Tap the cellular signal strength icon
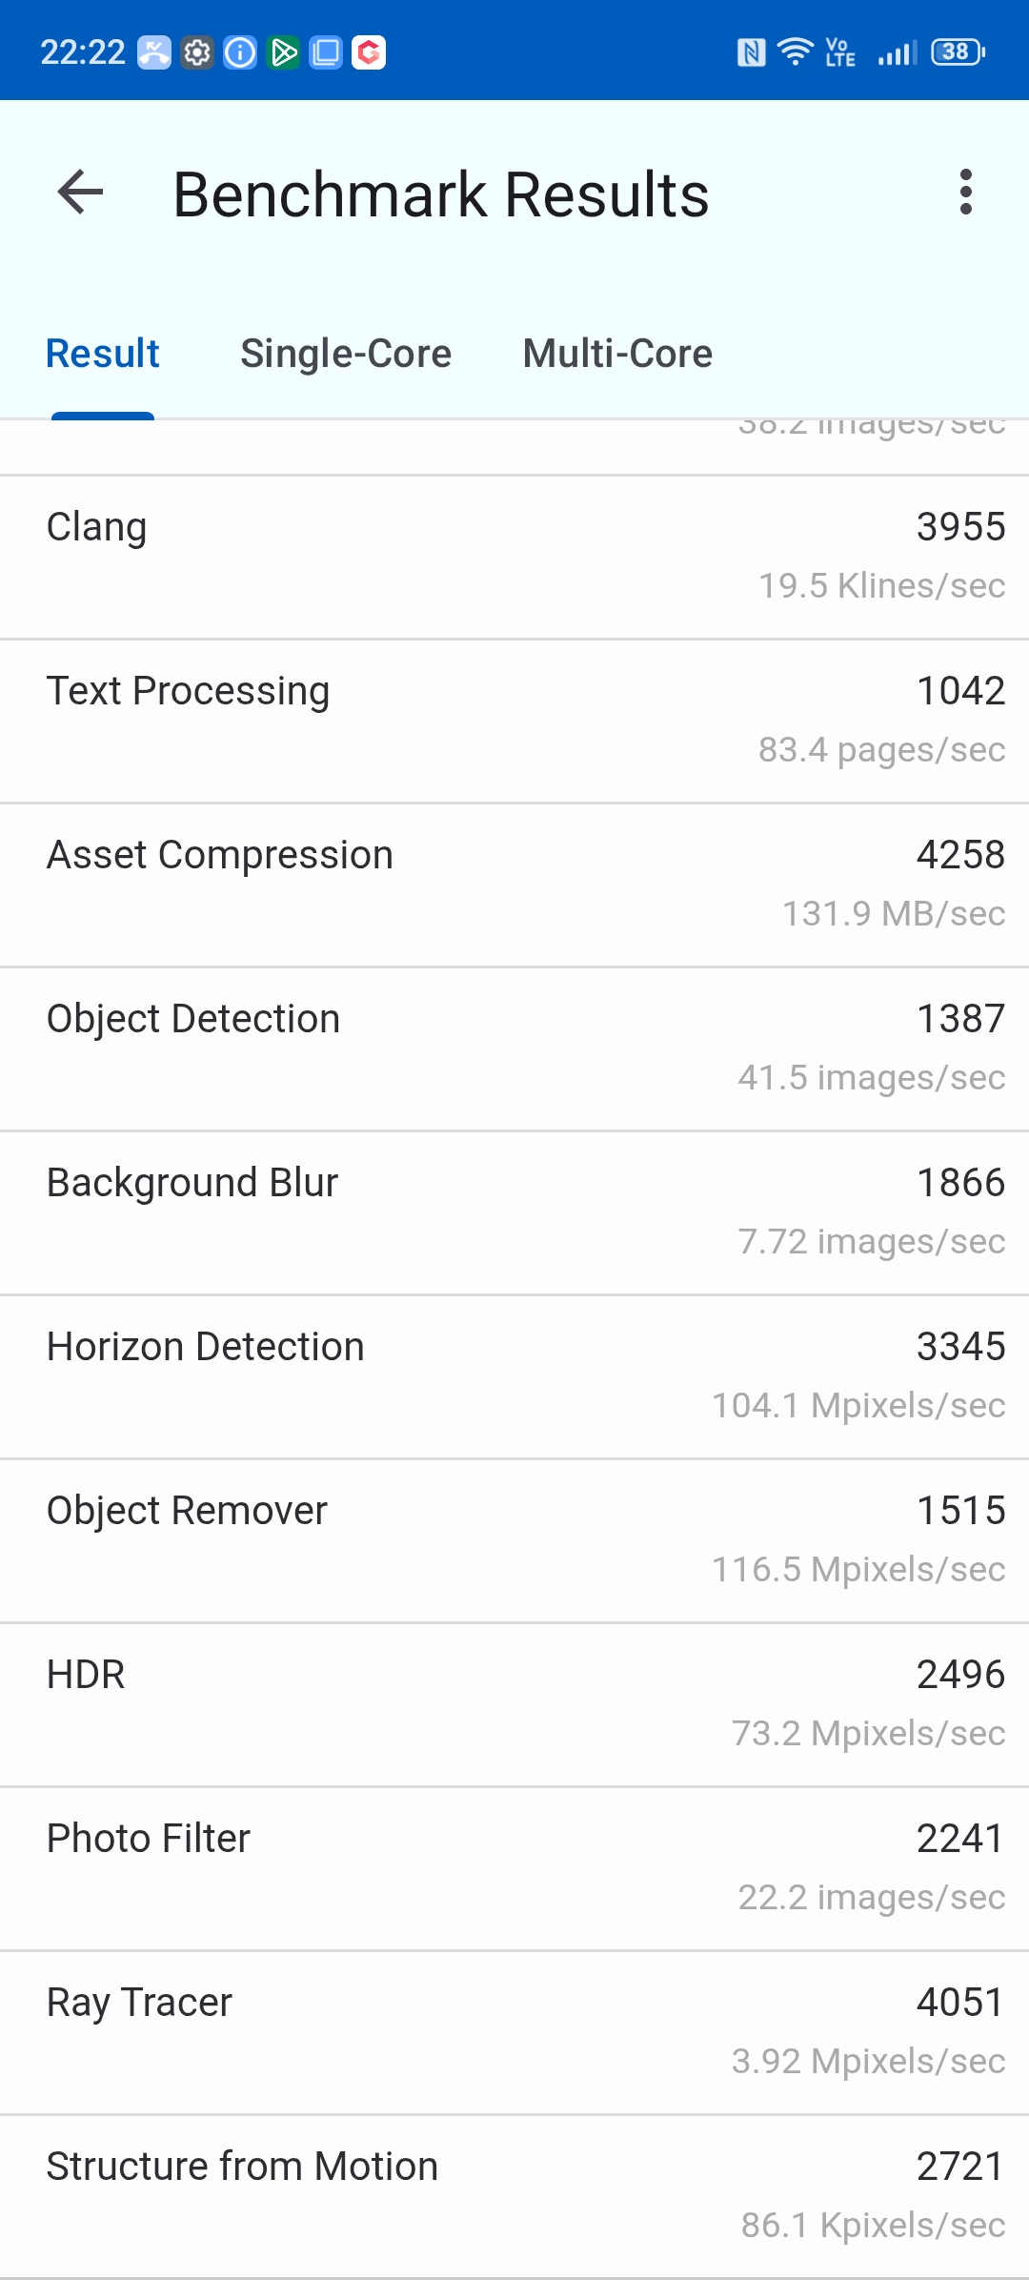This screenshot has width=1029, height=2280. [x=898, y=52]
